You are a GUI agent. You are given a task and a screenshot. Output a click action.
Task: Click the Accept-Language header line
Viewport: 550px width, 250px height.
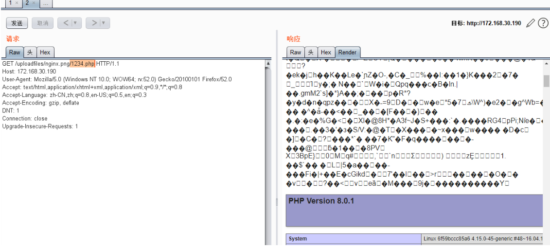click(74, 95)
